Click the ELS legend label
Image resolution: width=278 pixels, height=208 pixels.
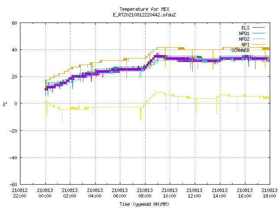245,28
